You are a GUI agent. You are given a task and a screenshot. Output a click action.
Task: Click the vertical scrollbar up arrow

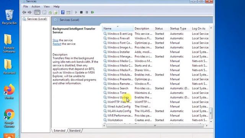click(211, 28)
